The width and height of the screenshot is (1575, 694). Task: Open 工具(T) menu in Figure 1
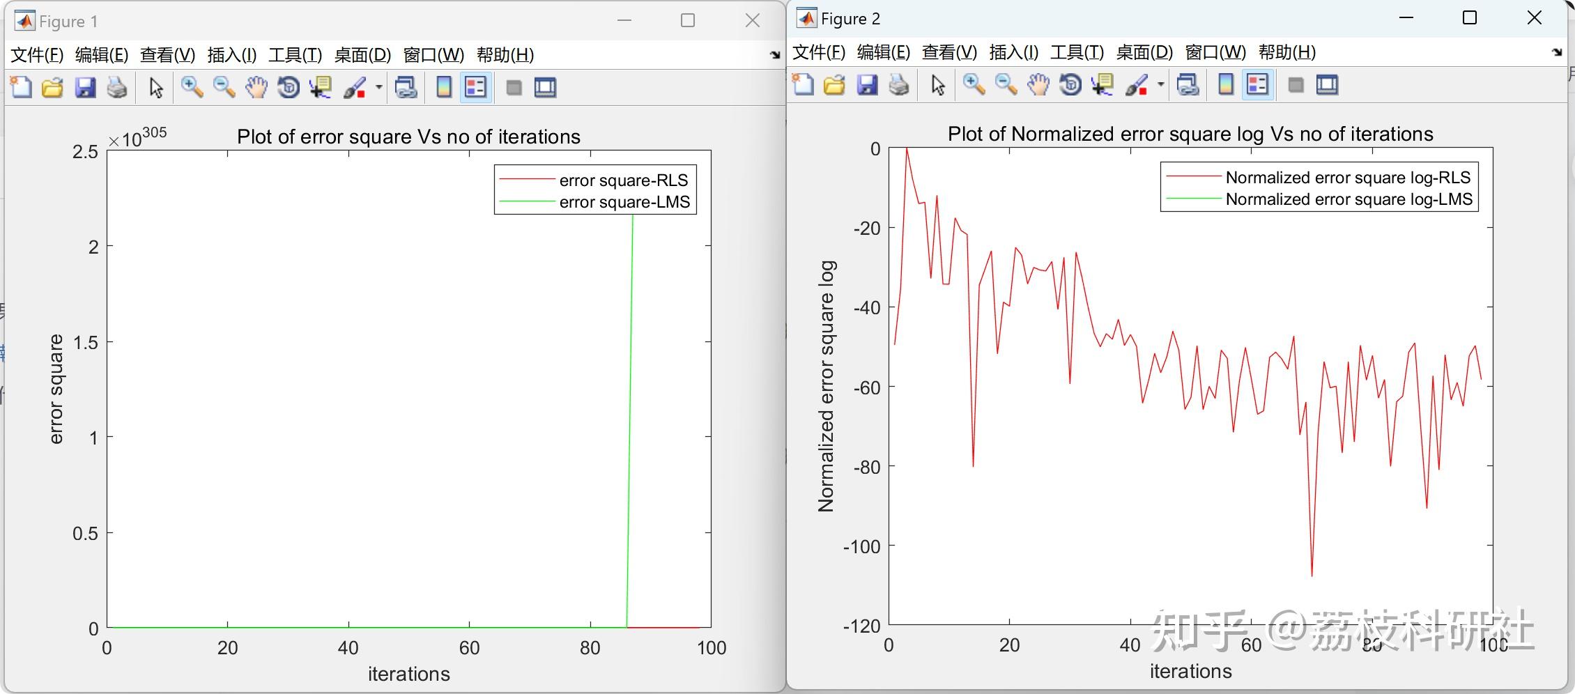295,55
